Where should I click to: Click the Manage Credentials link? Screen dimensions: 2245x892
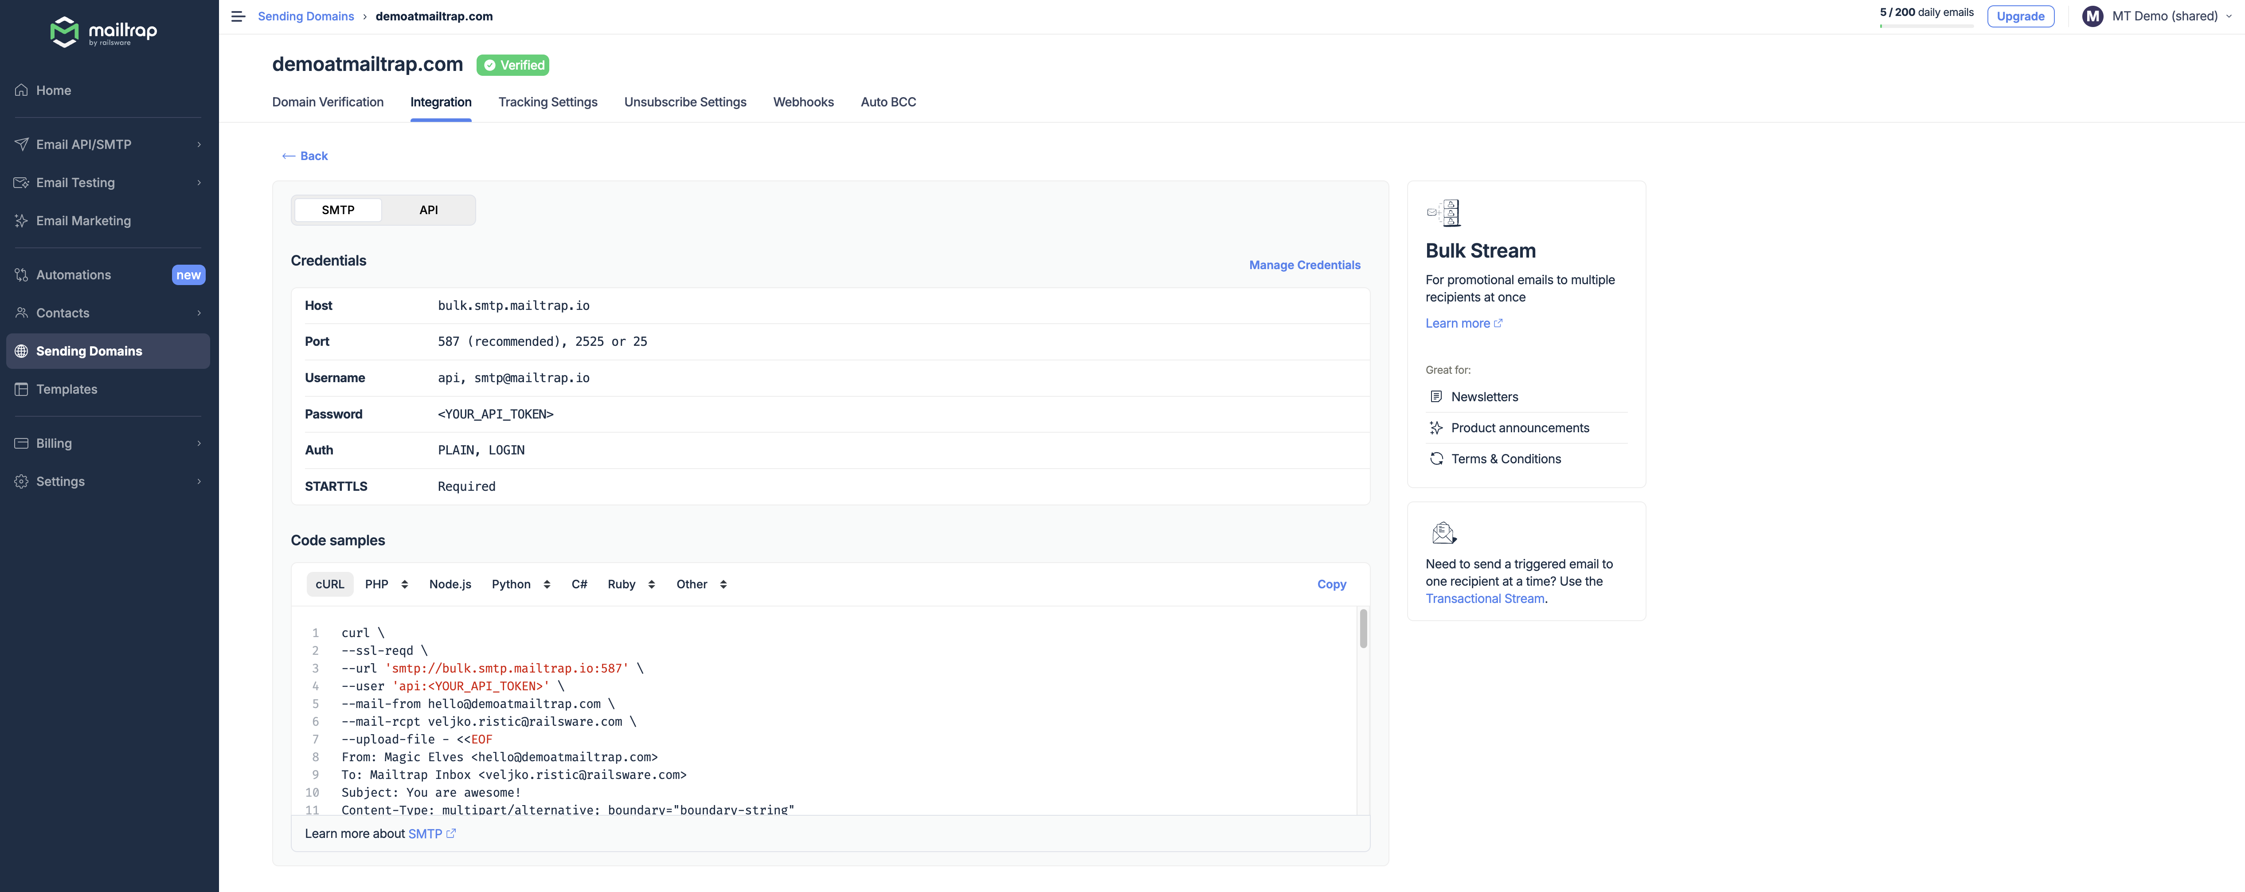click(1304, 264)
